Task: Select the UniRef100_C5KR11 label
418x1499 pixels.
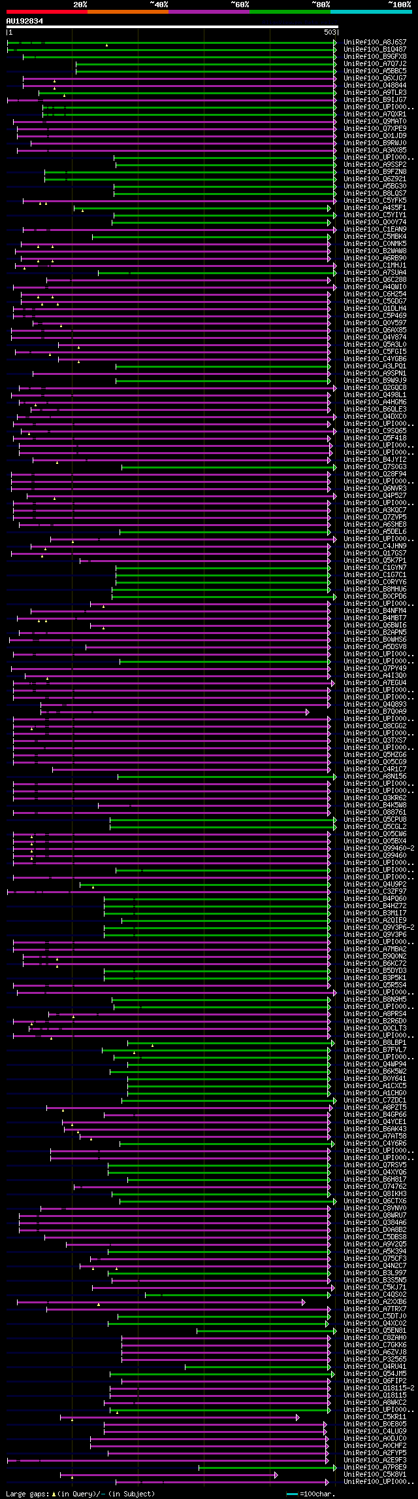Action: pos(375,1417)
